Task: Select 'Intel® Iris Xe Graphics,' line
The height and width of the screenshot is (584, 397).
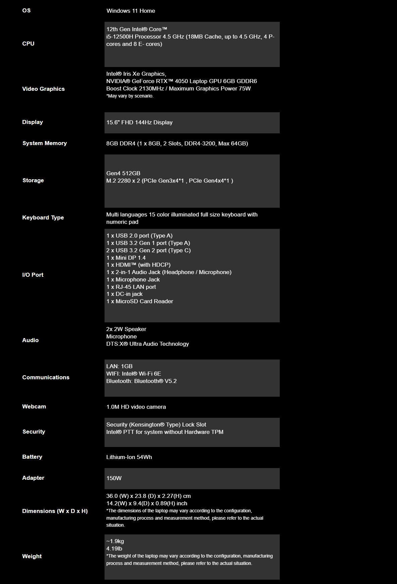Action: (136, 74)
